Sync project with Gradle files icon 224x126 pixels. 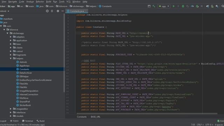point(207,6)
